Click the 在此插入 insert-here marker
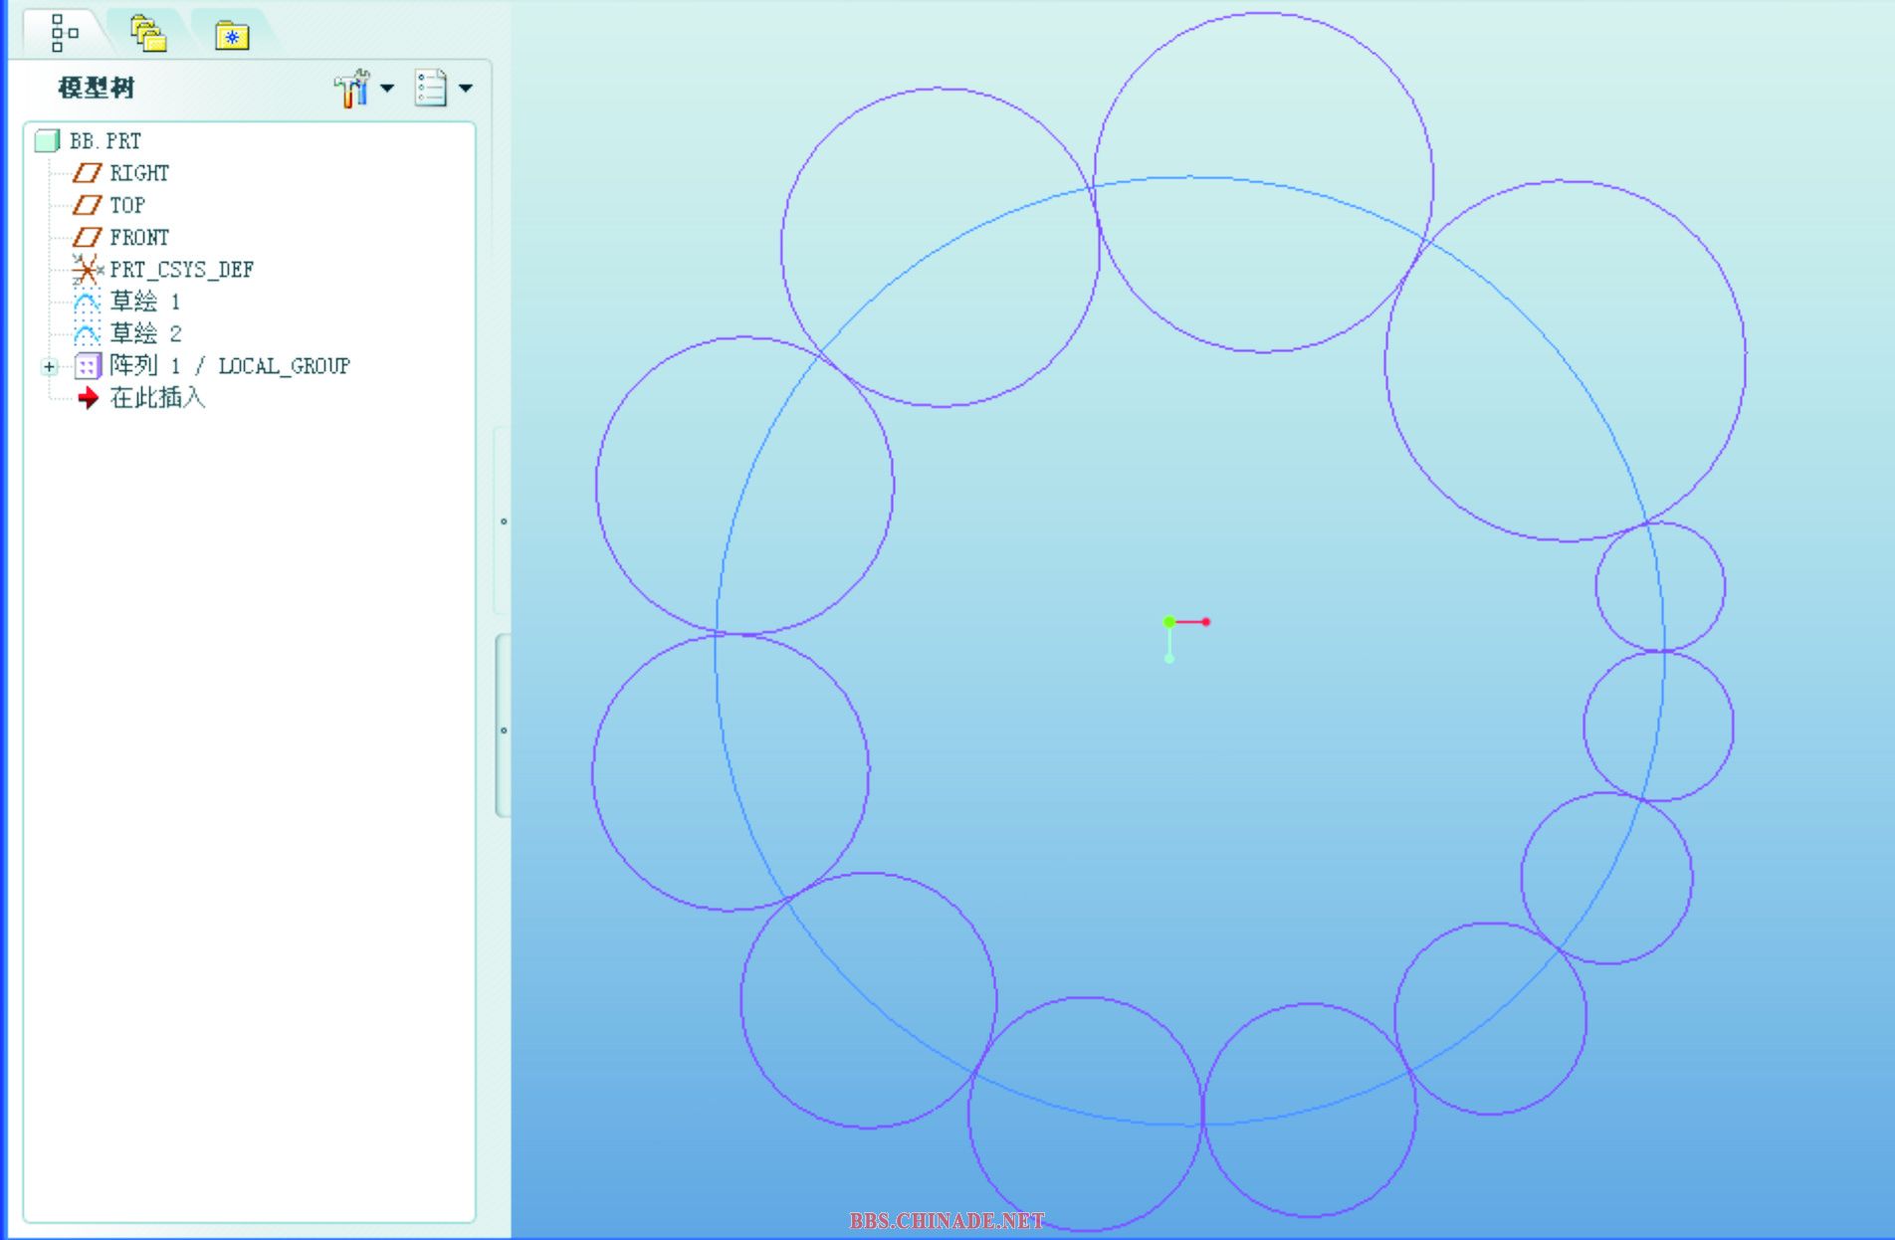This screenshot has height=1240, width=1895. coord(157,398)
